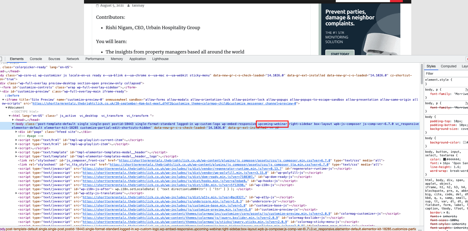468x231 pixels.
Task: Open the customize-base.min.js script link
Action: [164, 206]
